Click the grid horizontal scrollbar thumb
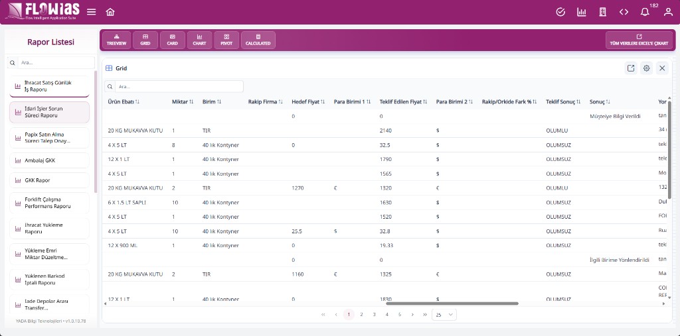Image resolution: width=680 pixels, height=336 pixels. coord(452,304)
